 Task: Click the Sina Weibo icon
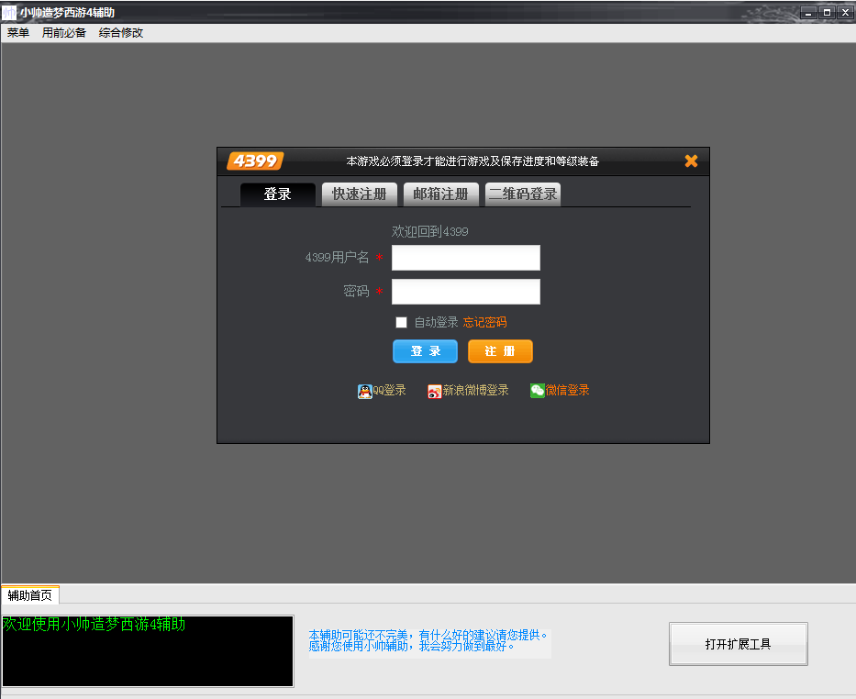point(435,392)
